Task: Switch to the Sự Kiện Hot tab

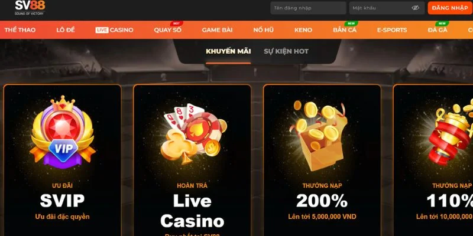Action: pos(286,51)
